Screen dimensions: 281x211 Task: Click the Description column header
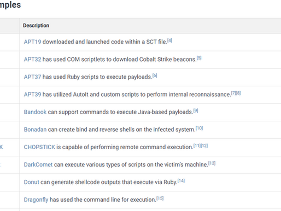click(36, 26)
